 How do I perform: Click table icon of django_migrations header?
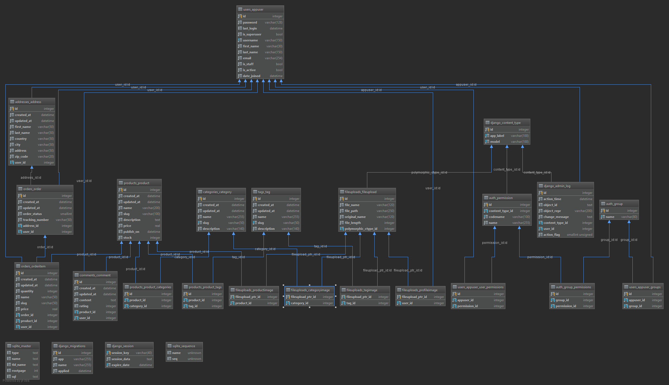click(56, 346)
